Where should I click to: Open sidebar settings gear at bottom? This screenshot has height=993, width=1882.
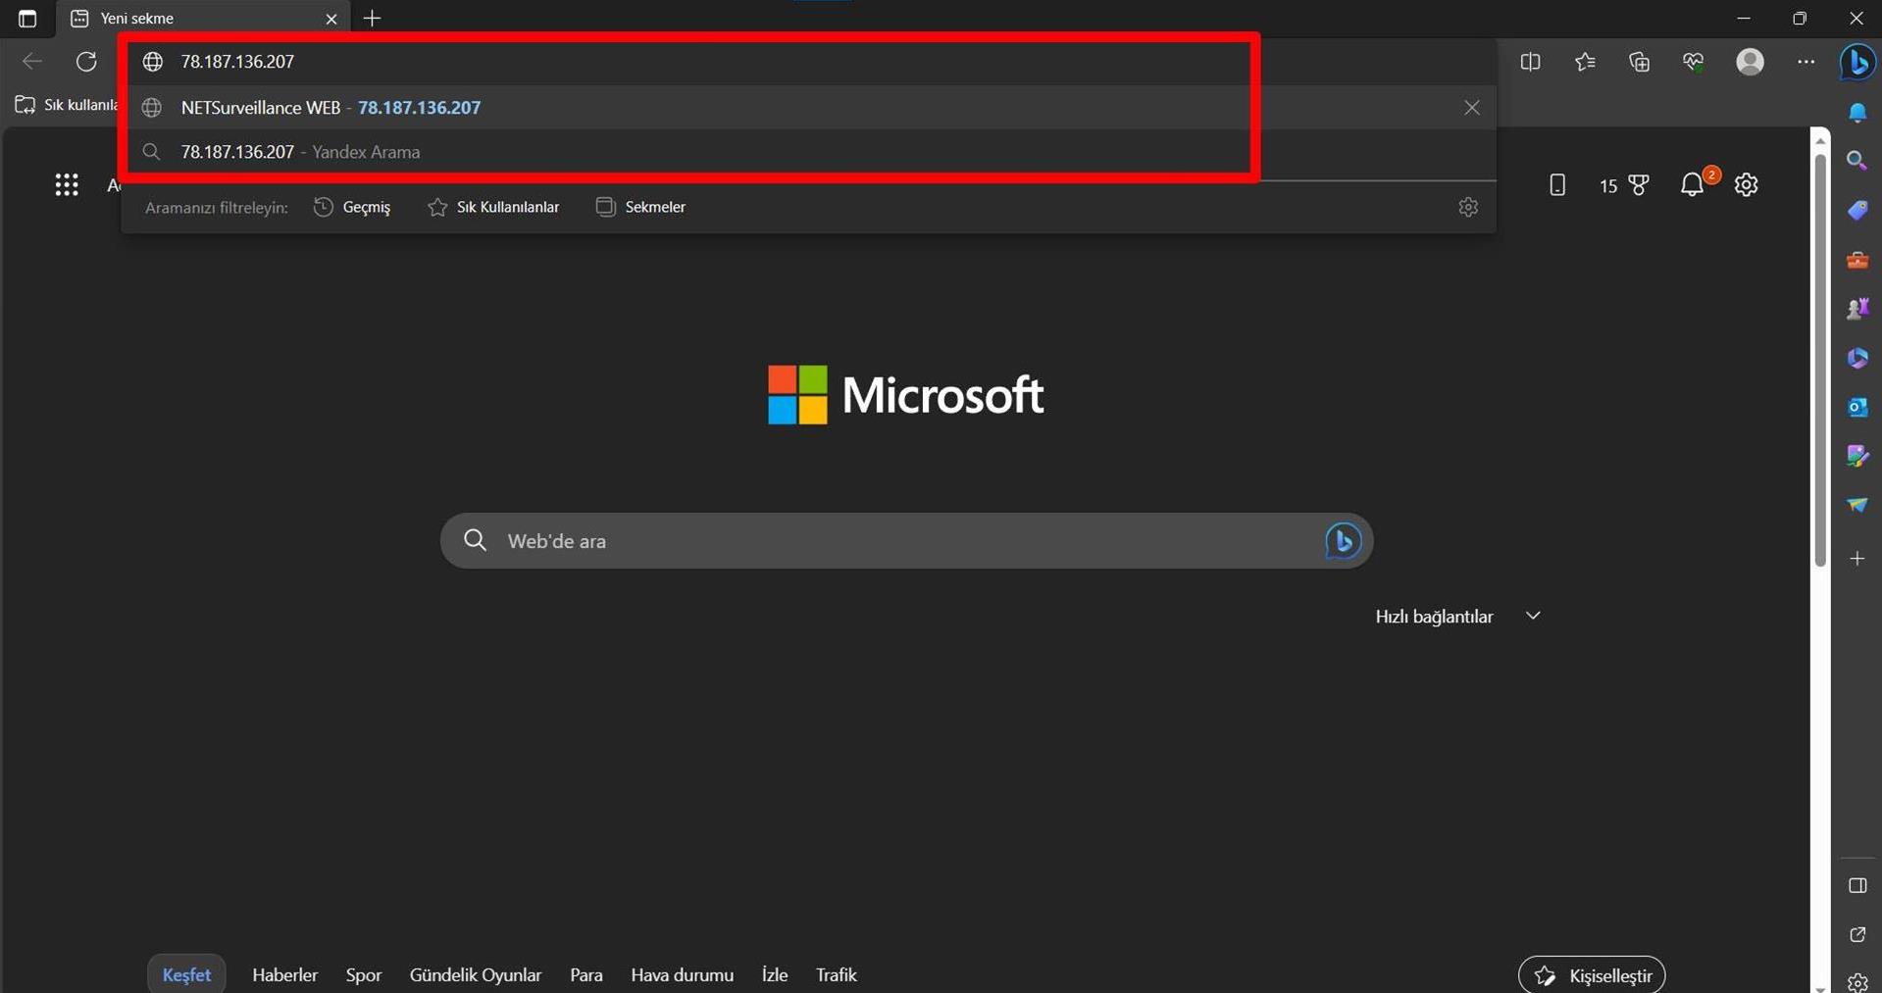[1857, 982]
